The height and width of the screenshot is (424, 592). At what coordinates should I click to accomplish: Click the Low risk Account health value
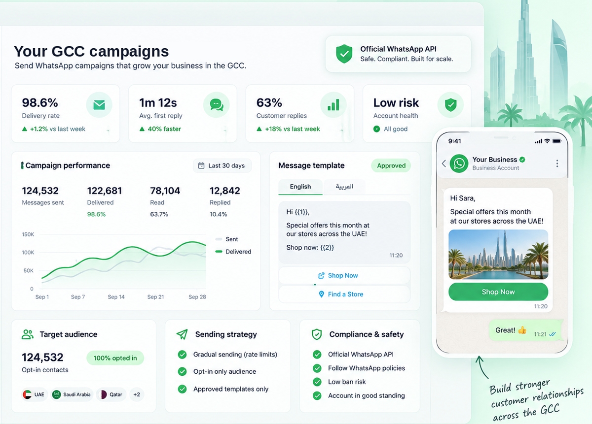click(396, 103)
